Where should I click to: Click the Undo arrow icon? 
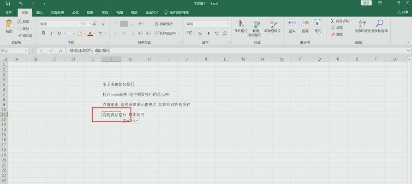coord(21,3)
